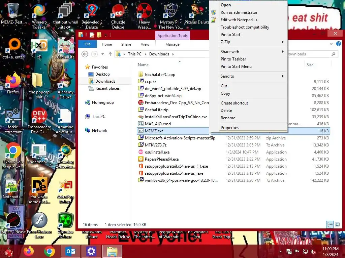
Task: Select the Notepad++ desktop shortcut
Action: click(x=13, y=188)
